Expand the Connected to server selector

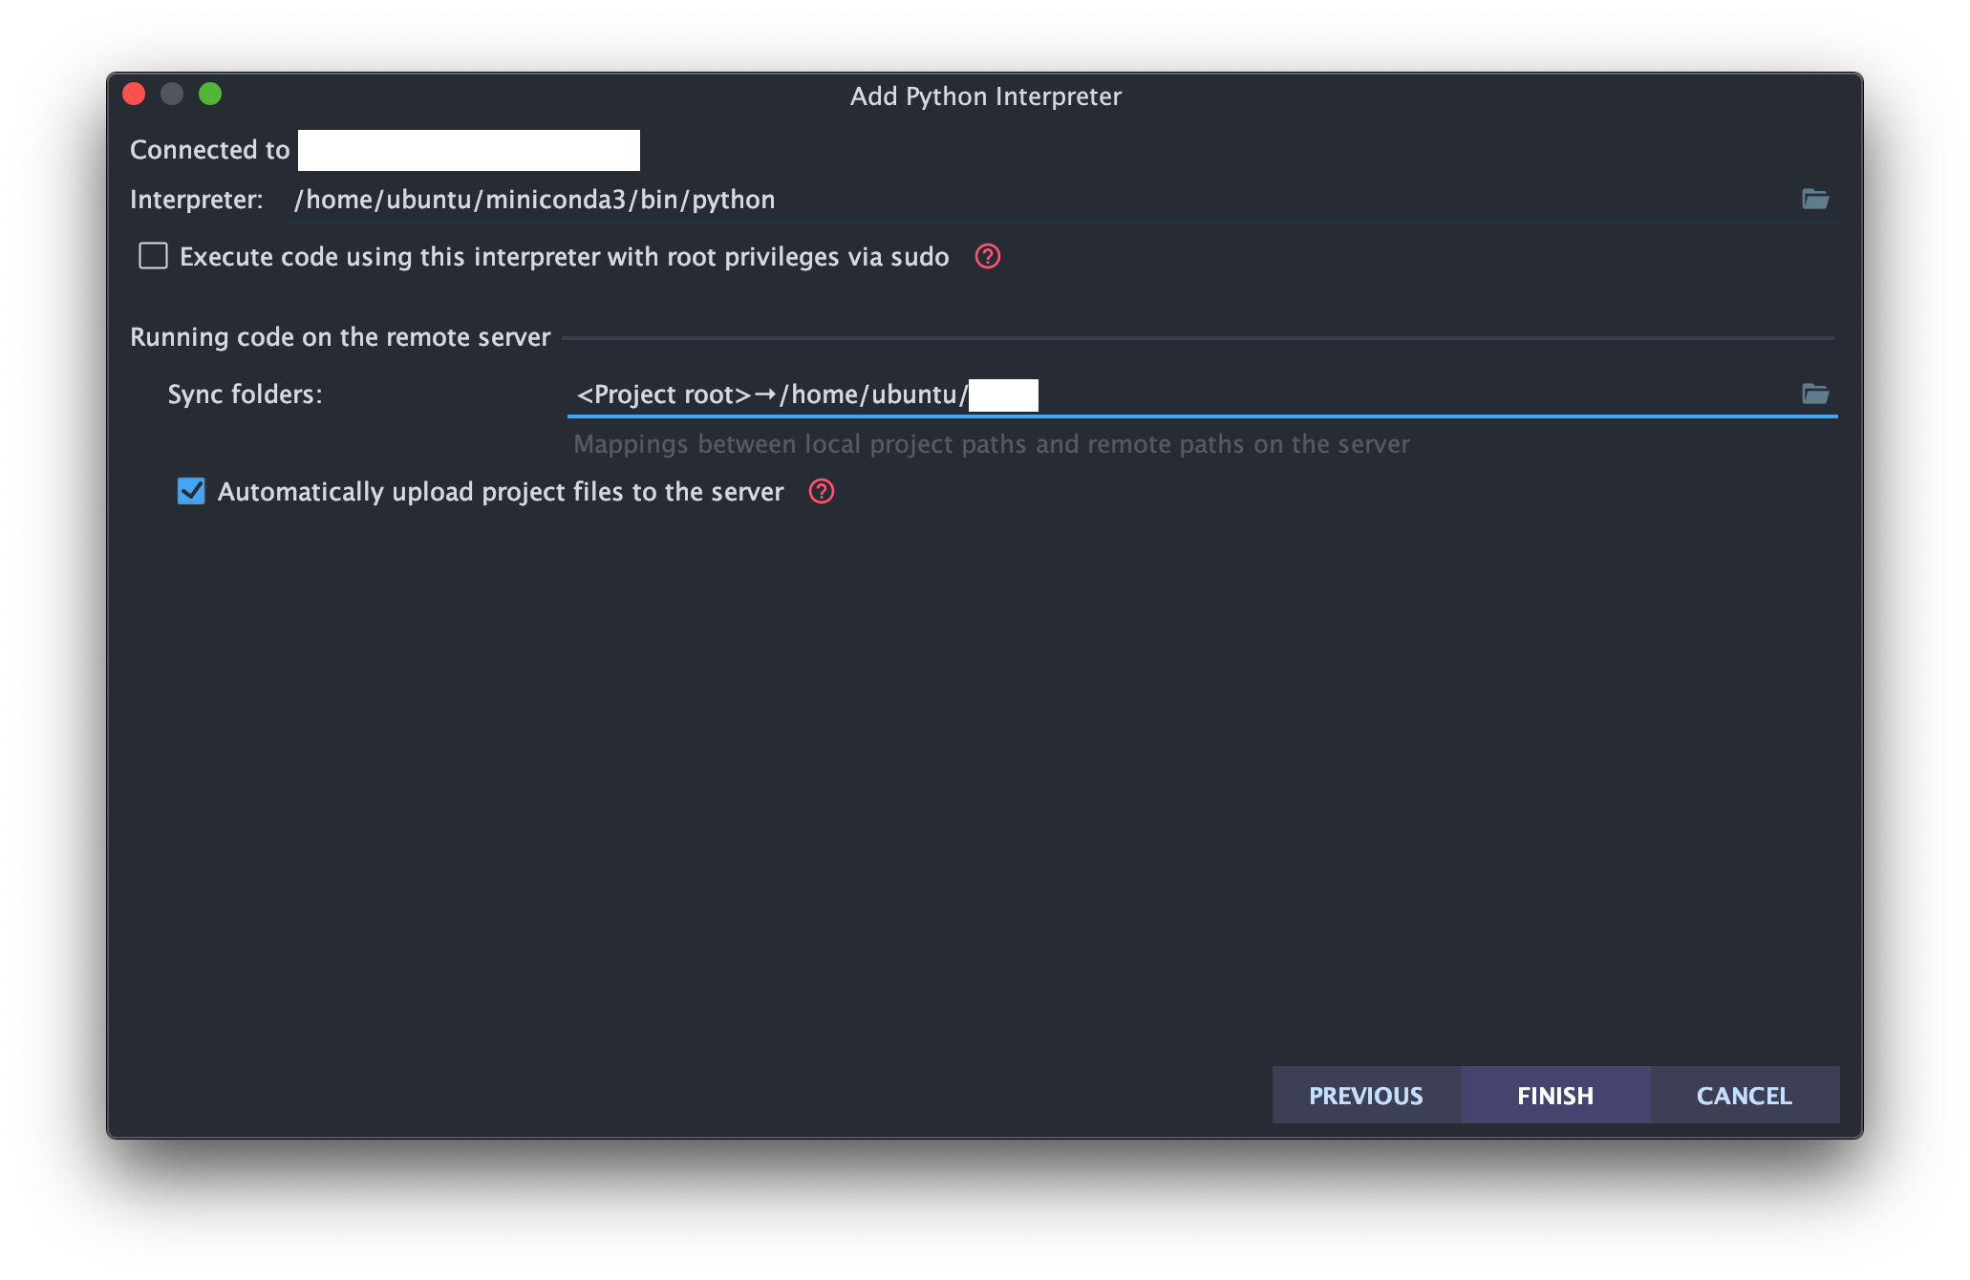471,149
